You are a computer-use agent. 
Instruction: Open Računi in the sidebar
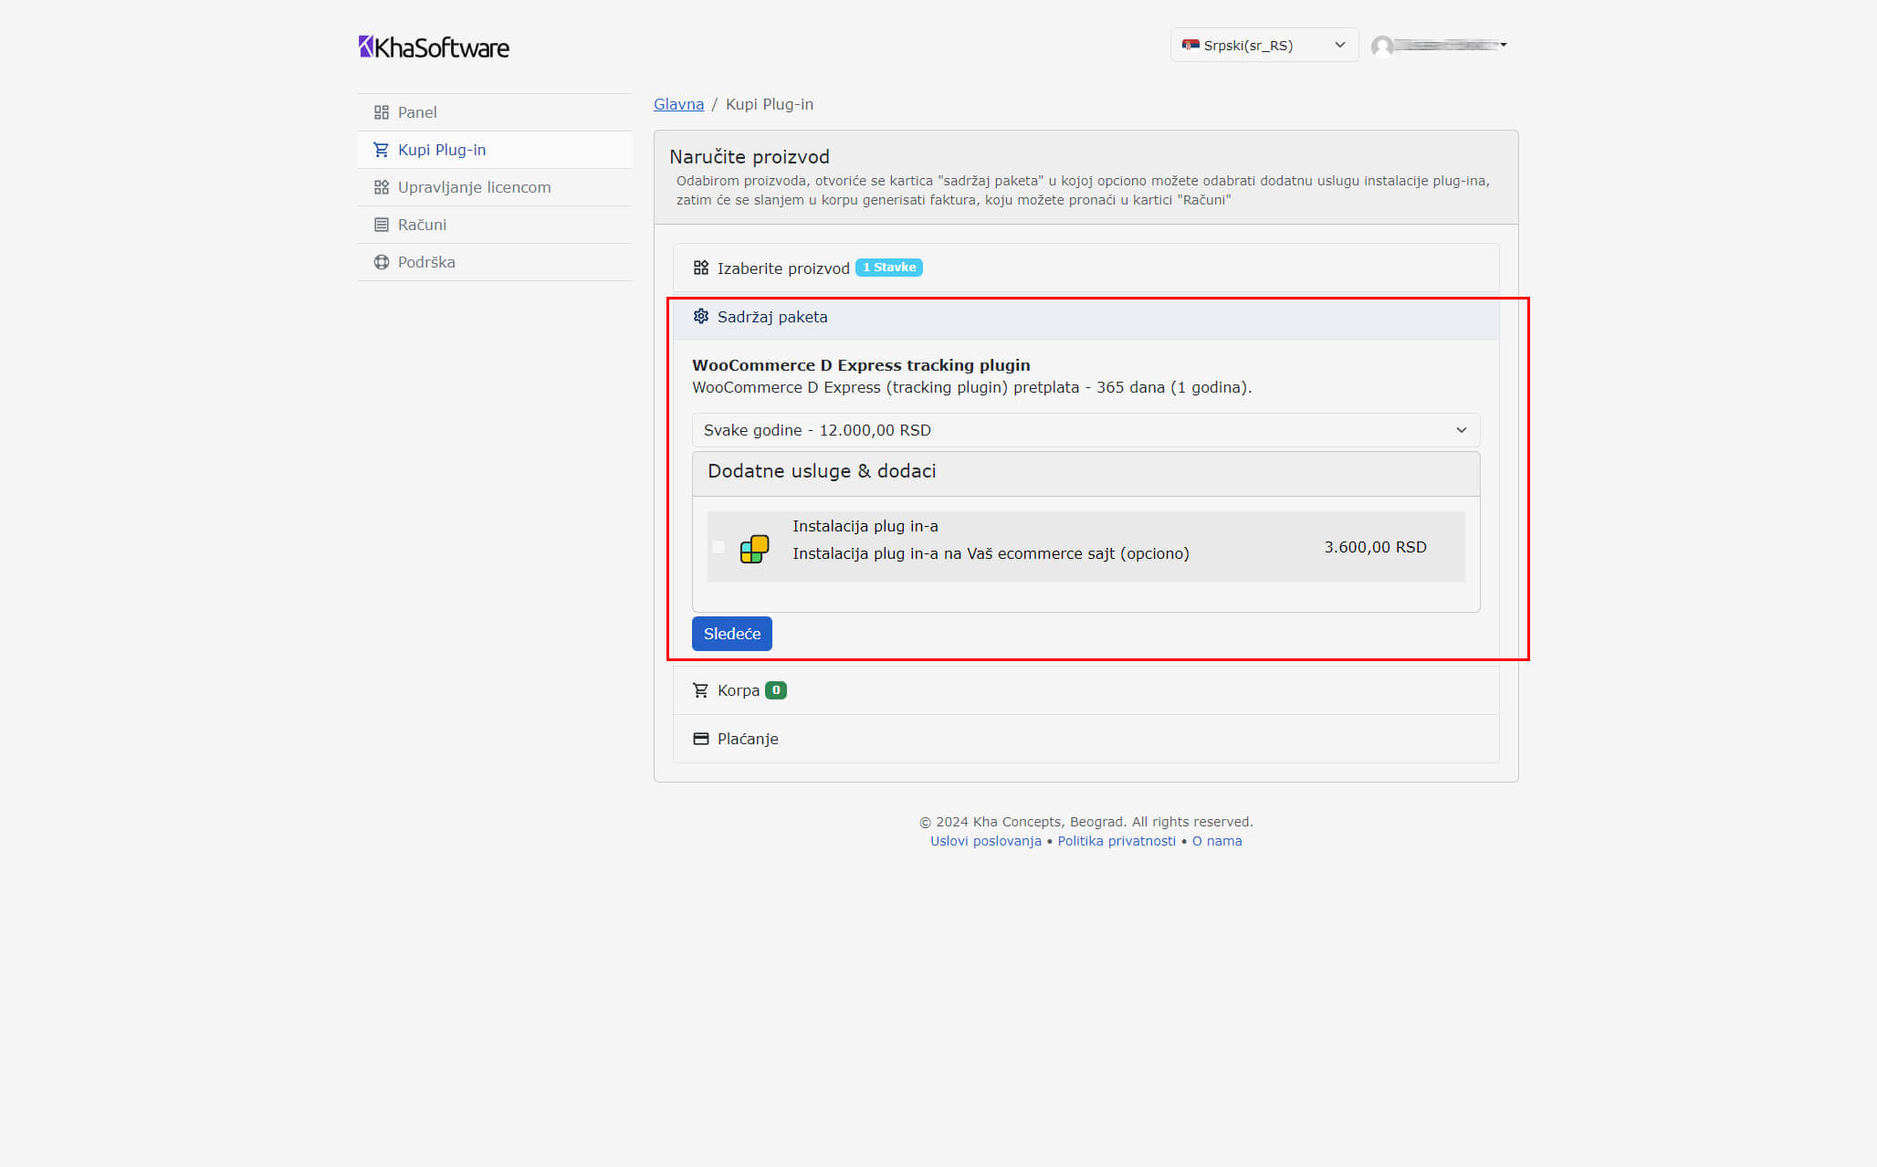[x=494, y=225]
